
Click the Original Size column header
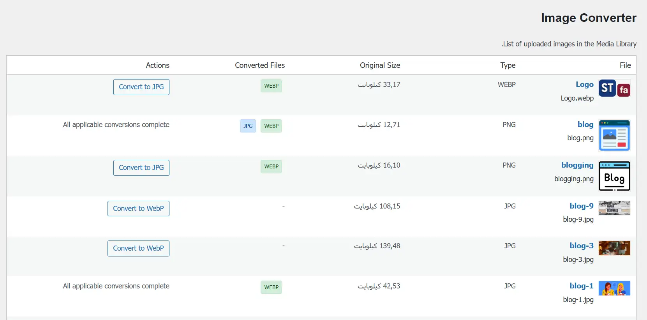pyautogui.click(x=380, y=65)
